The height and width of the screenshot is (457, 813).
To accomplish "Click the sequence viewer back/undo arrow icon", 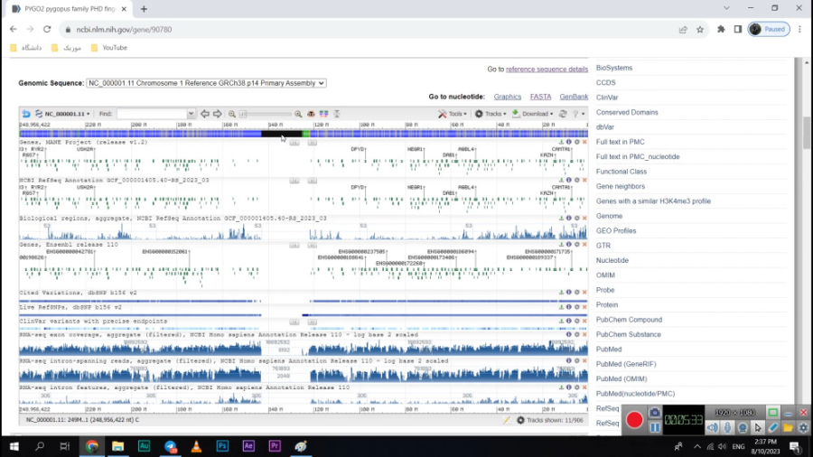I will tap(26, 114).
